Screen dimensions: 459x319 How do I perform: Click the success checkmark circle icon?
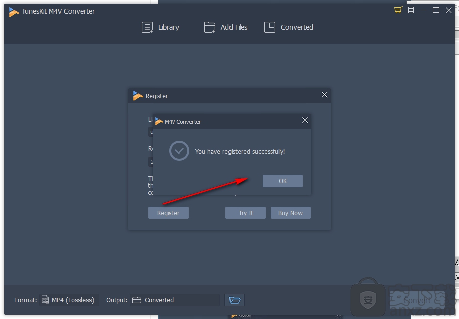pos(179,151)
